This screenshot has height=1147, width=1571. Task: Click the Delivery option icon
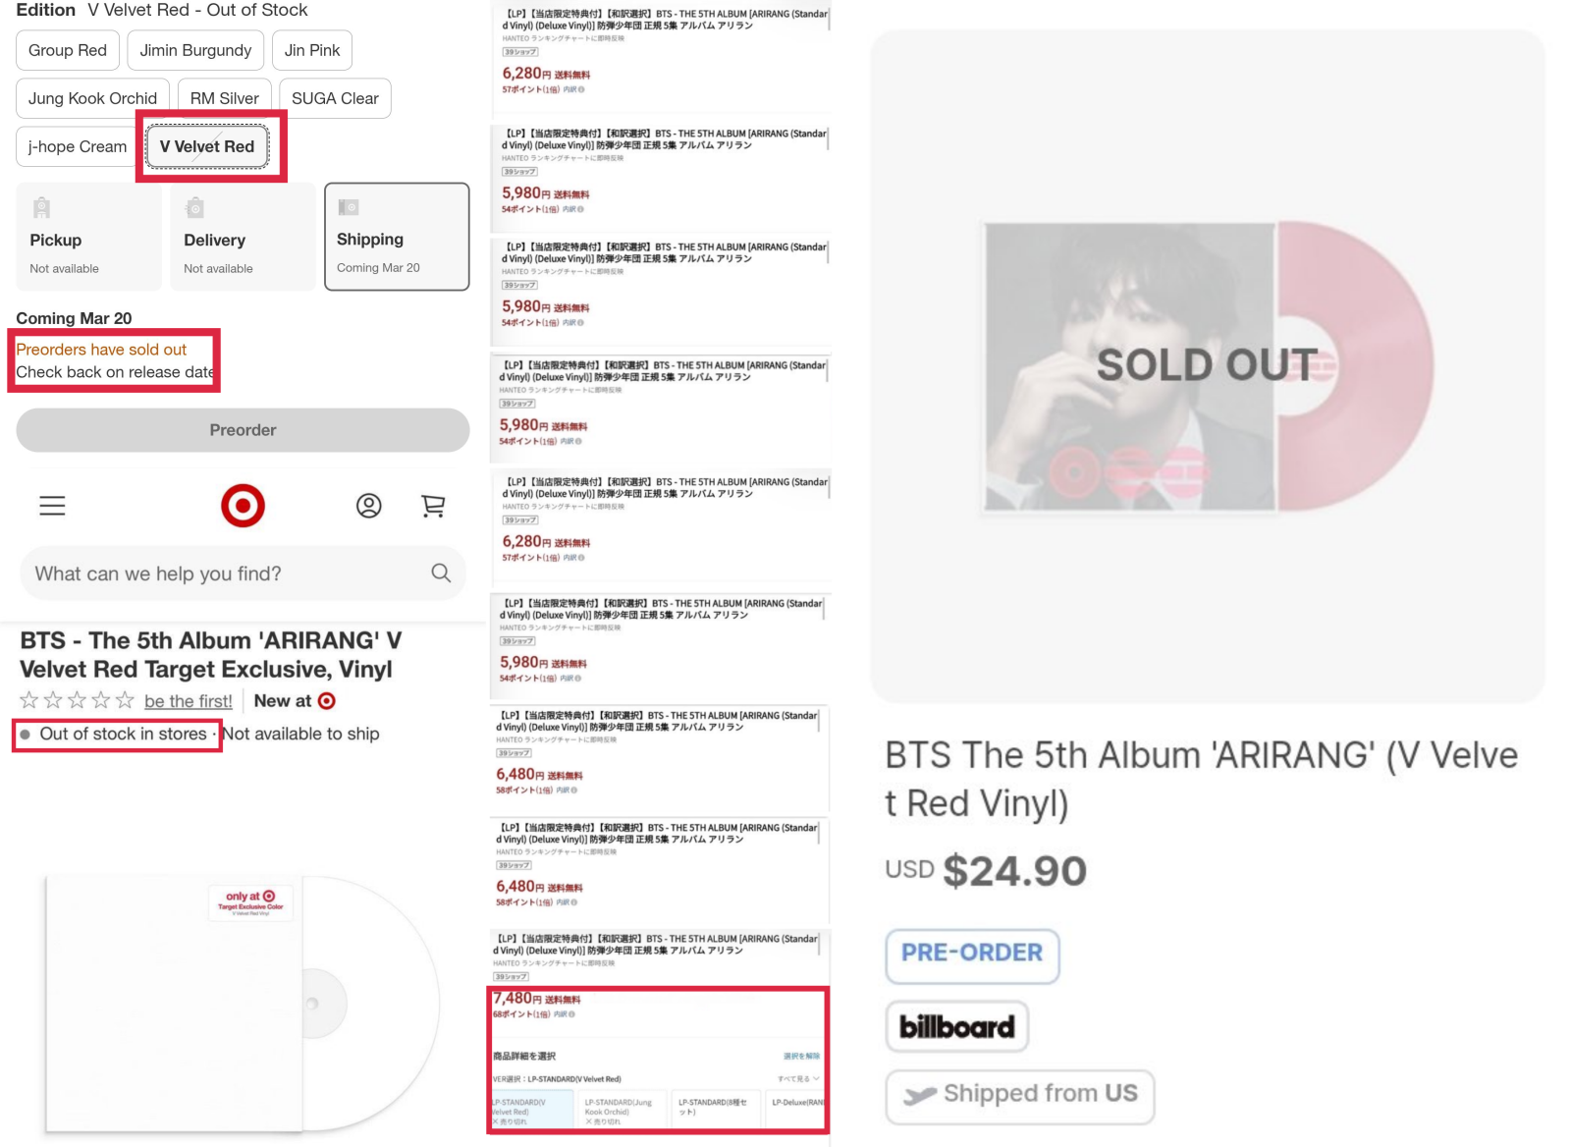tap(195, 208)
